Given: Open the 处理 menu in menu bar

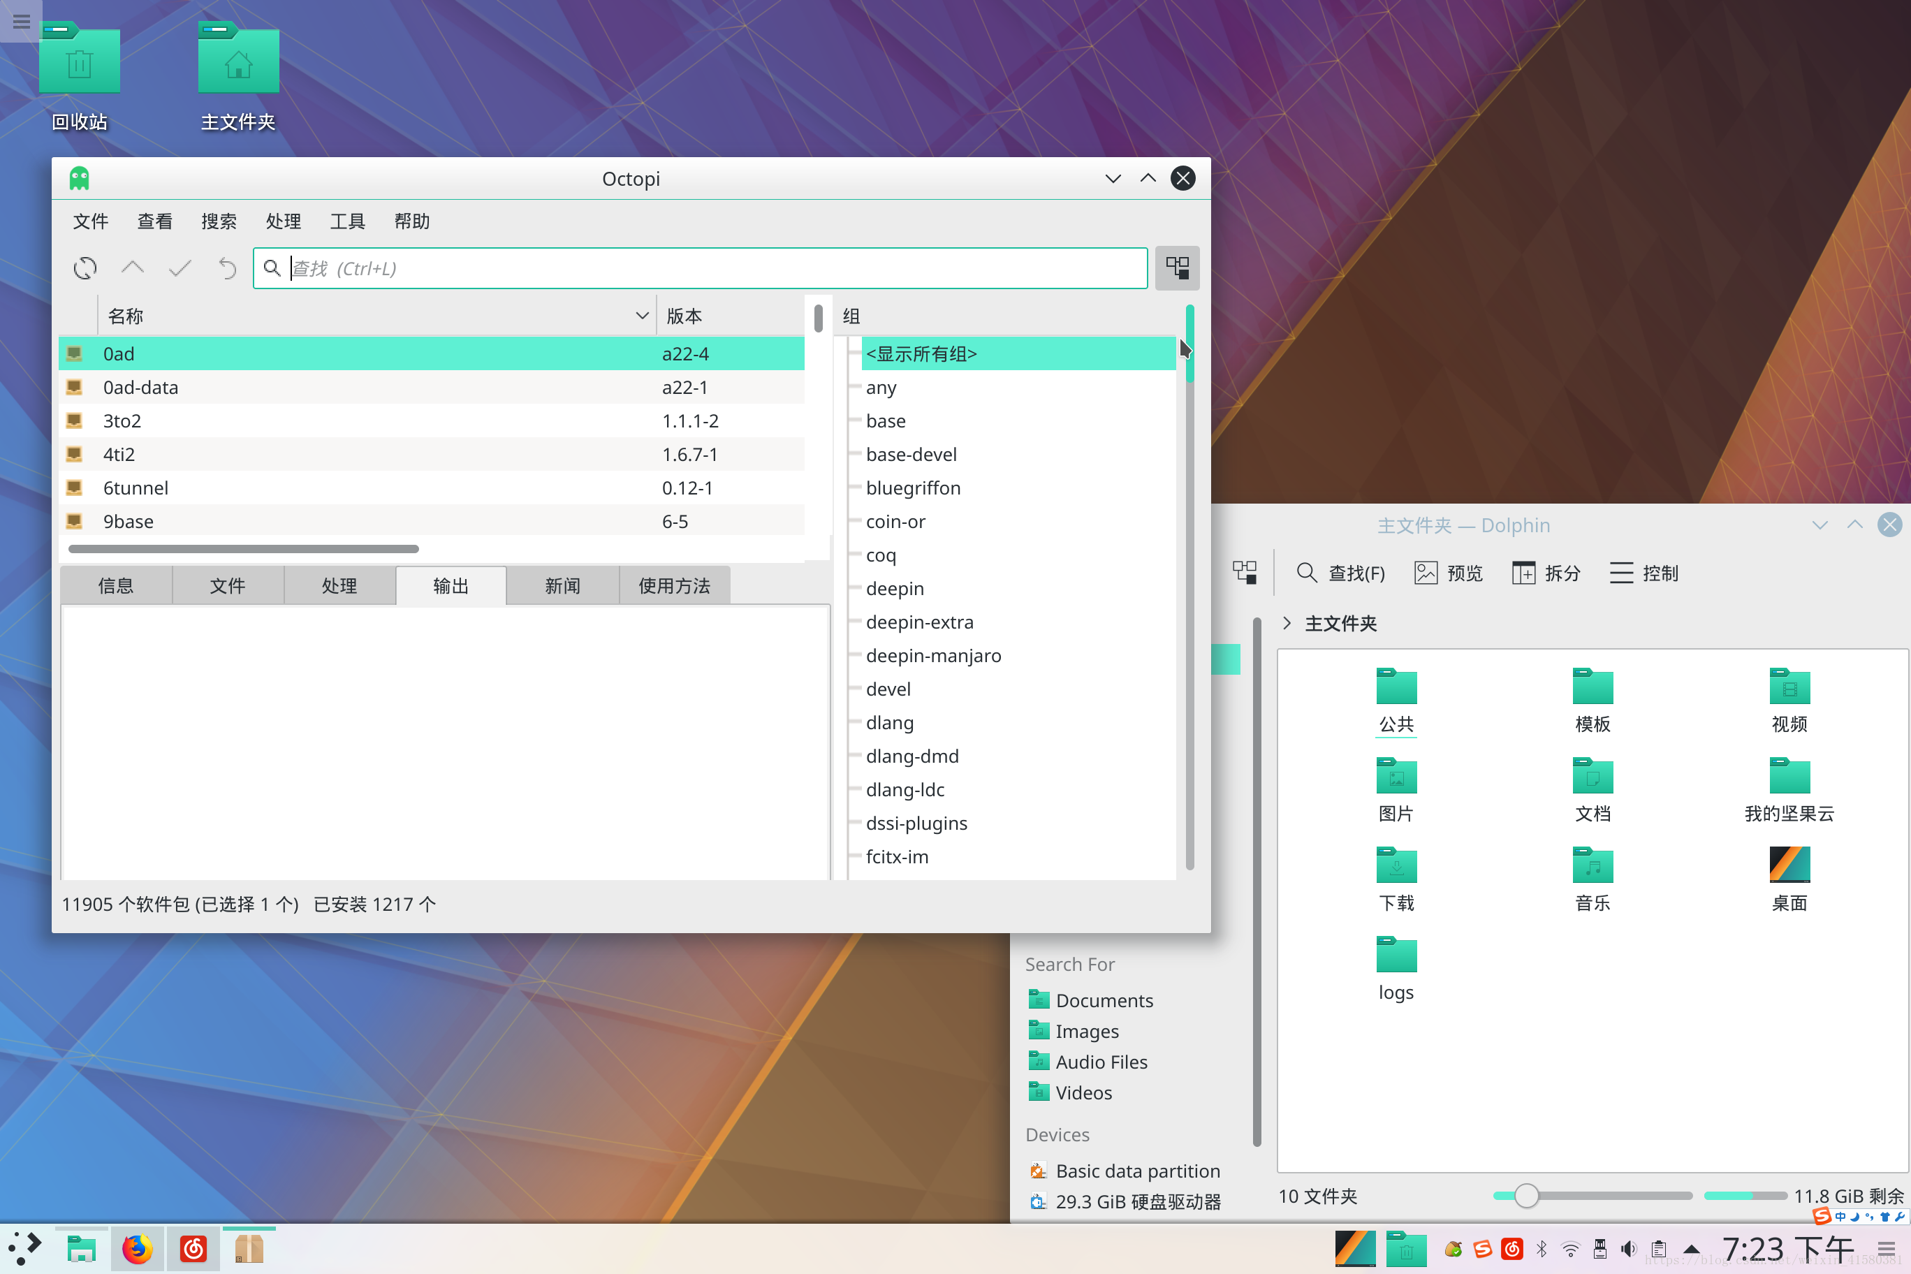Looking at the screenshot, I should click(283, 221).
